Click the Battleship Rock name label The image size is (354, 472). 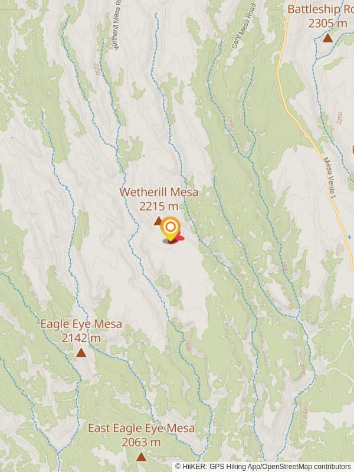coord(320,9)
